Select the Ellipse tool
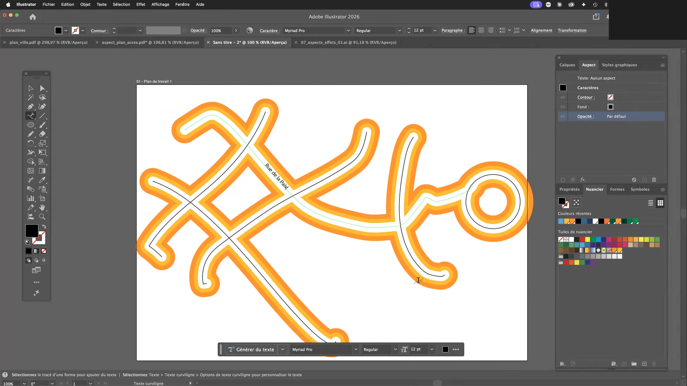This screenshot has width=687, height=386. point(31,125)
